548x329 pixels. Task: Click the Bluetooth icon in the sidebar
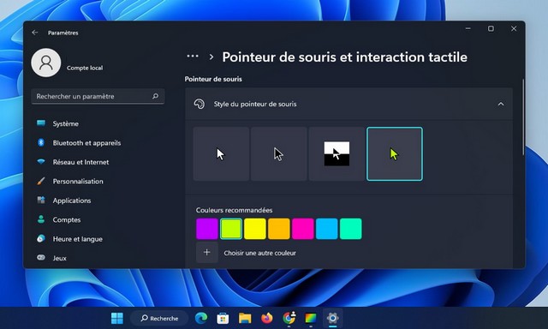[41, 142]
